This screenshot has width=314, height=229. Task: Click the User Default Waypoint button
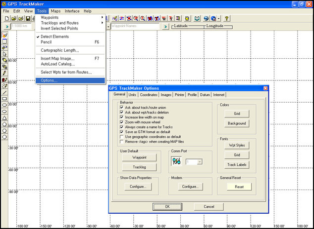139,157
